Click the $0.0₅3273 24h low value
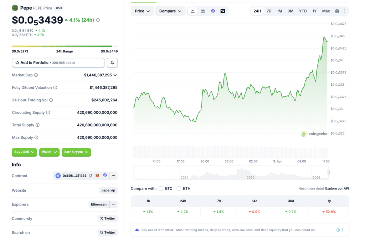Screen dimensions: 365x237 coord(20,51)
